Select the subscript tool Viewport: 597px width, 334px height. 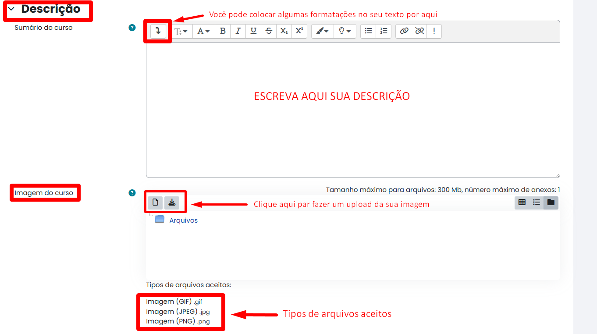pos(284,31)
